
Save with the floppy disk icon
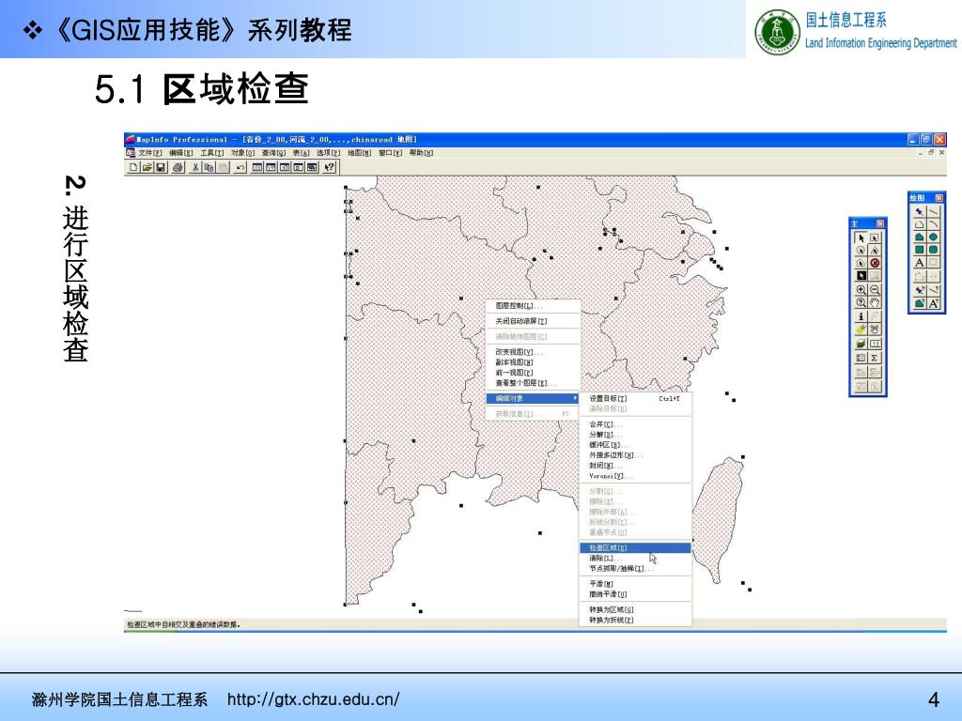tap(160, 167)
